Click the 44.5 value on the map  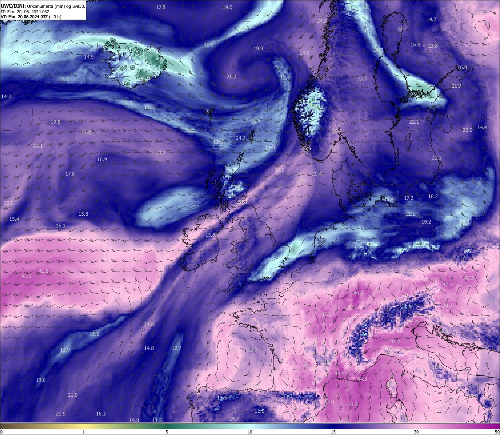click(x=340, y=373)
